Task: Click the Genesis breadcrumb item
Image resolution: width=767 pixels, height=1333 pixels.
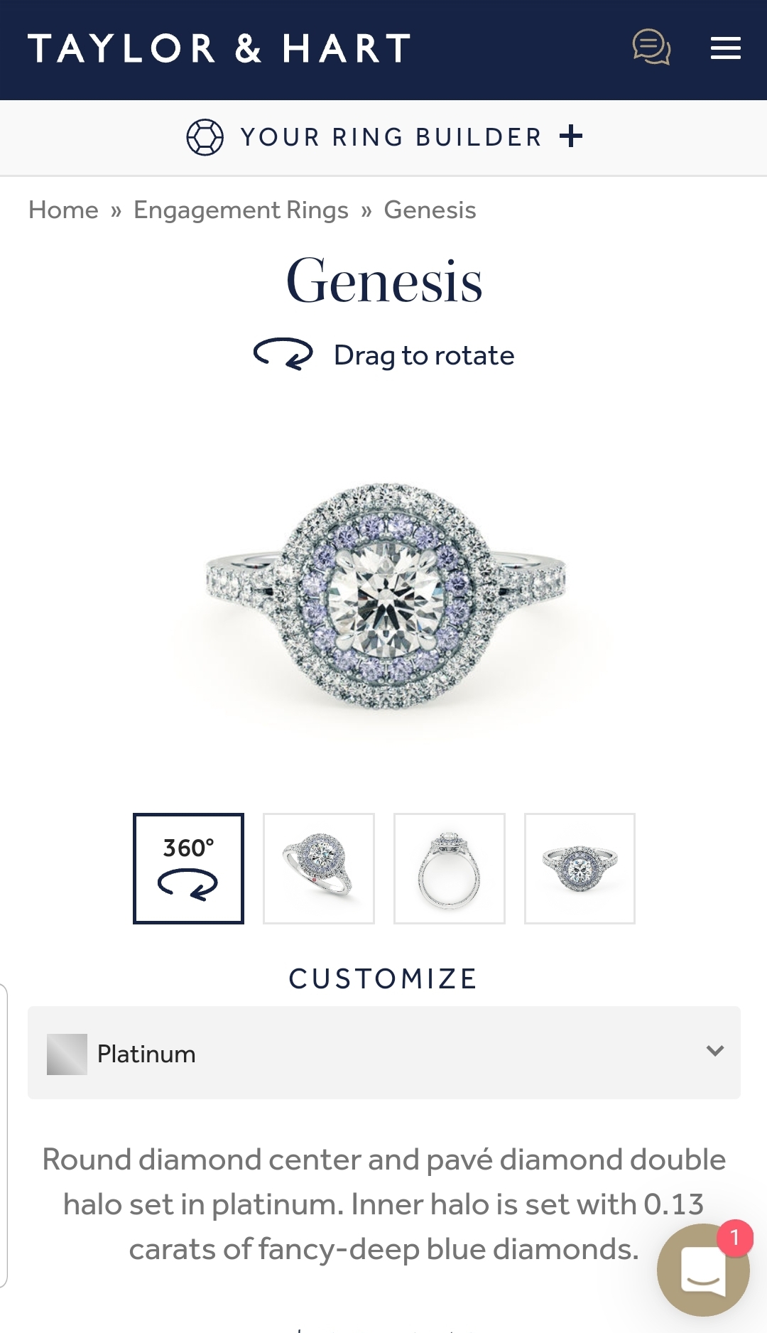Action: (430, 210)
